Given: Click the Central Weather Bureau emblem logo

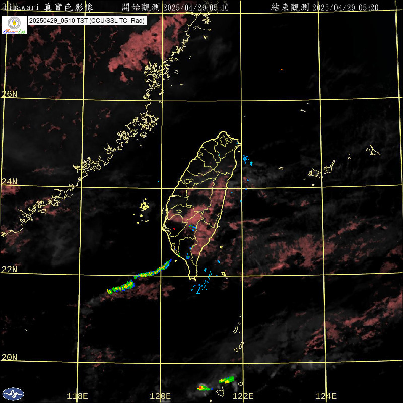Looking at the screenshot, I should pyautogui.click(x=13, y=394).
